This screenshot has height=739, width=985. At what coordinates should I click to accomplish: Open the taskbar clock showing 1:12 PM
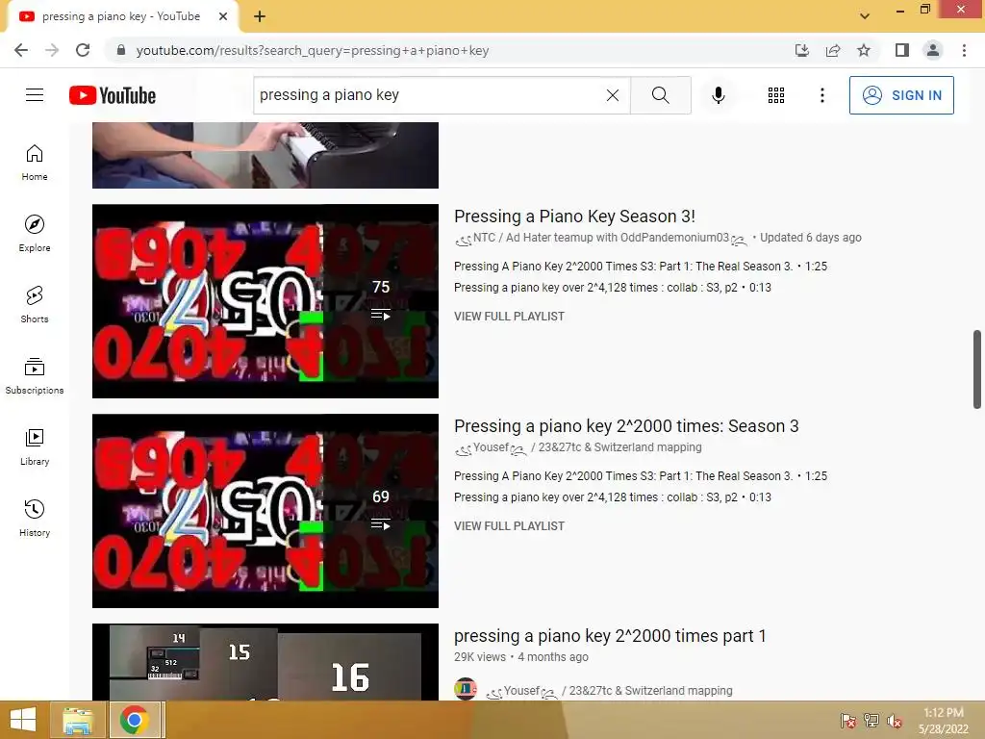(x=943, y=721)
